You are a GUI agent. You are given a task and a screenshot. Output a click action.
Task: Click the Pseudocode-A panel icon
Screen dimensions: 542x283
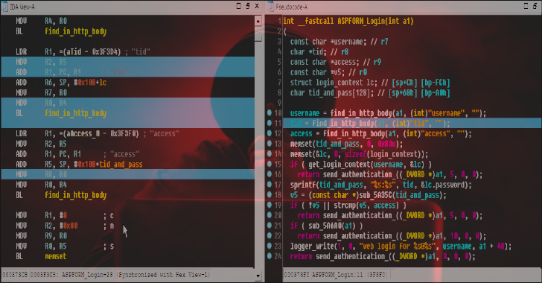point(271,7)
